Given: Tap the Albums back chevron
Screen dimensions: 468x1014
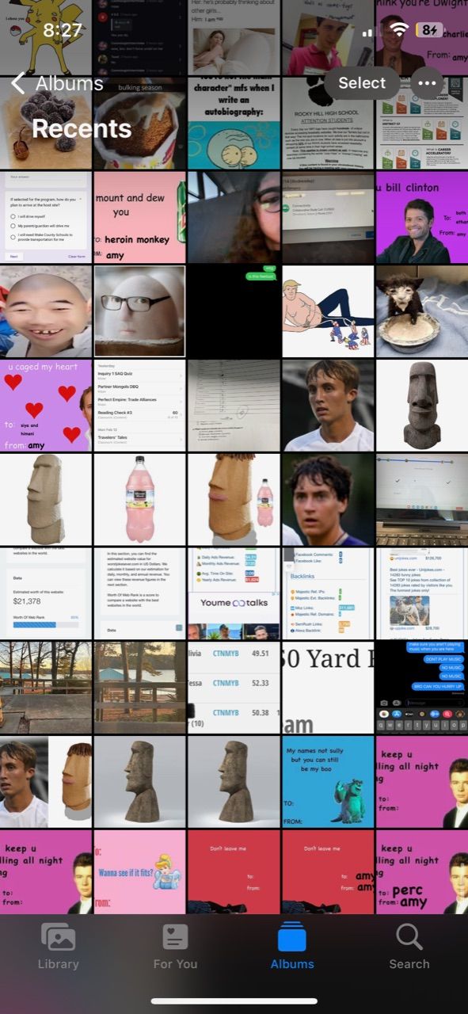Looking at the screenshot, I should coord(17,83).
